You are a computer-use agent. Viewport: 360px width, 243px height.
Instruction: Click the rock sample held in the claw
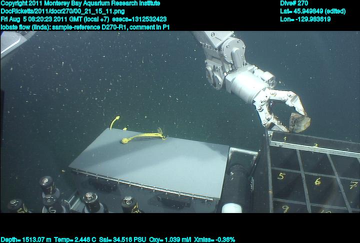pyautogui.click(x=300, y=121)
